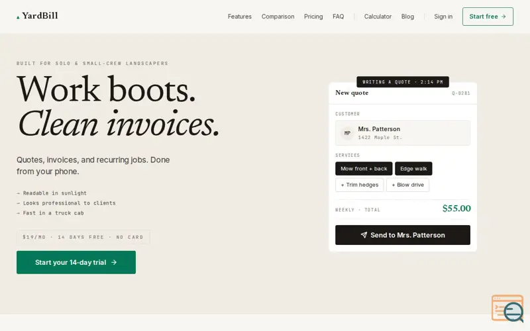Click the 'Clean invoices.' headline
The width and height of the screenshot is (530, 331).
point(119,124)
